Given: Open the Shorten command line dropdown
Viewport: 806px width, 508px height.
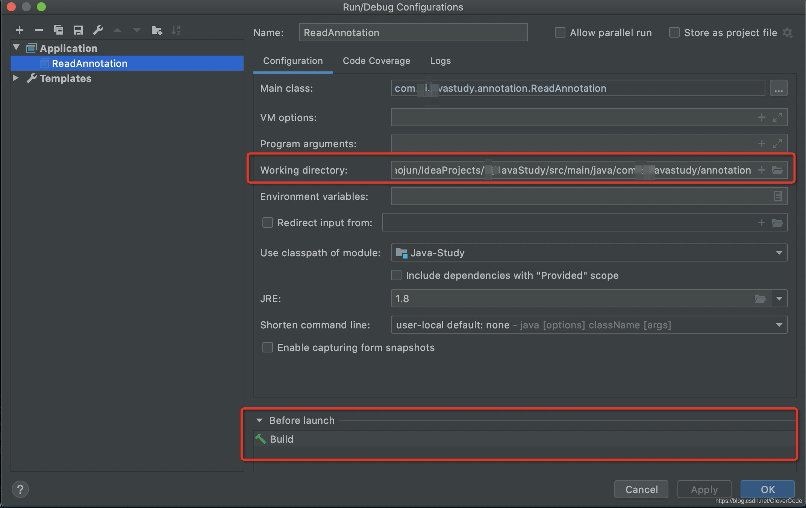Looking at the screenshot, I should point(779,325).
